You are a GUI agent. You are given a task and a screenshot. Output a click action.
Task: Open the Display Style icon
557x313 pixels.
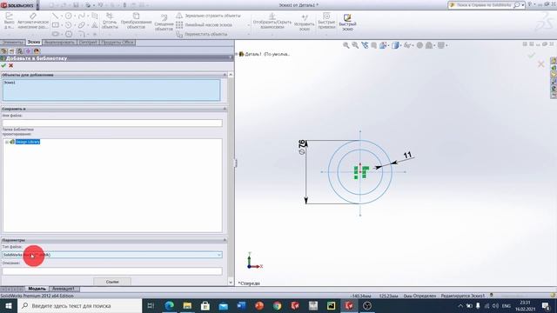395,45
